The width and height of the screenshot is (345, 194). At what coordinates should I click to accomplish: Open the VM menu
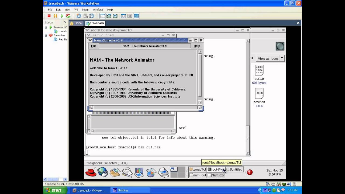(x=76, y=9)
